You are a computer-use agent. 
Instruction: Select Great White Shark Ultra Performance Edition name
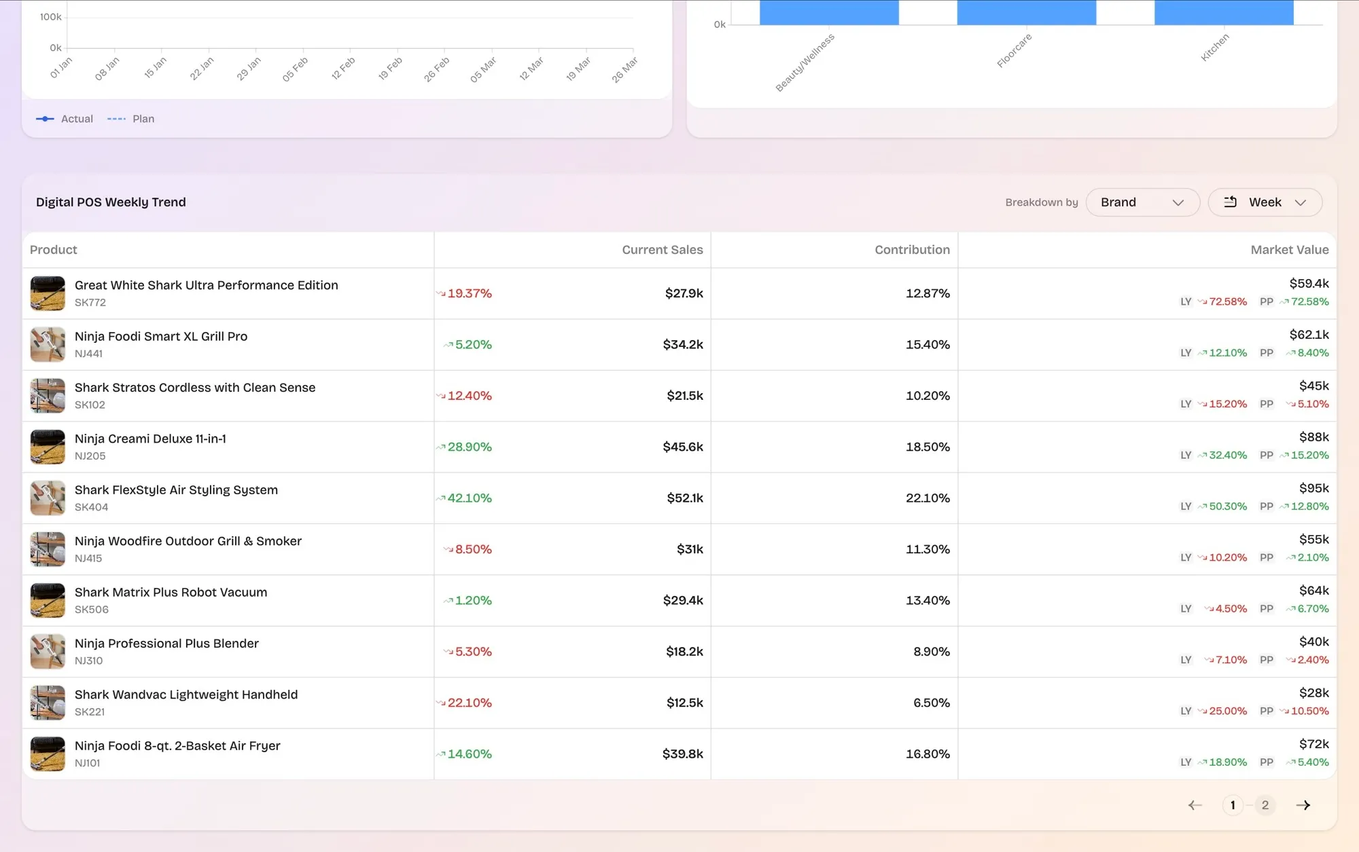[206, 285]
